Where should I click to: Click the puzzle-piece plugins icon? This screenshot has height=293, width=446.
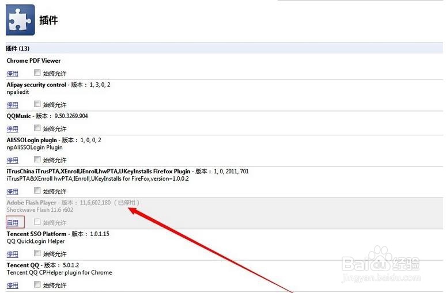tap(20, 20)
